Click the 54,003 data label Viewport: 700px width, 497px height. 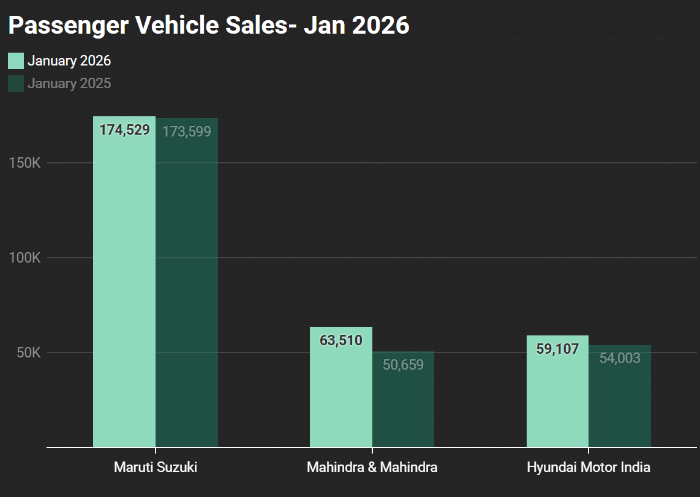[620, 358]
